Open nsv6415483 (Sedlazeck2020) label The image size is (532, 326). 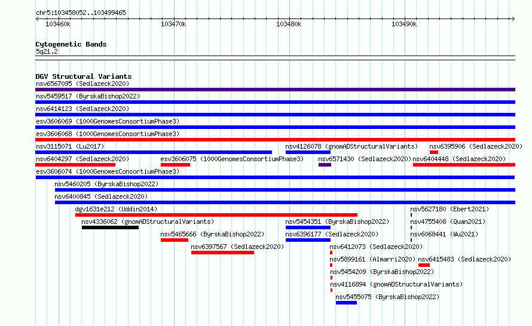[x=464, y=259]
